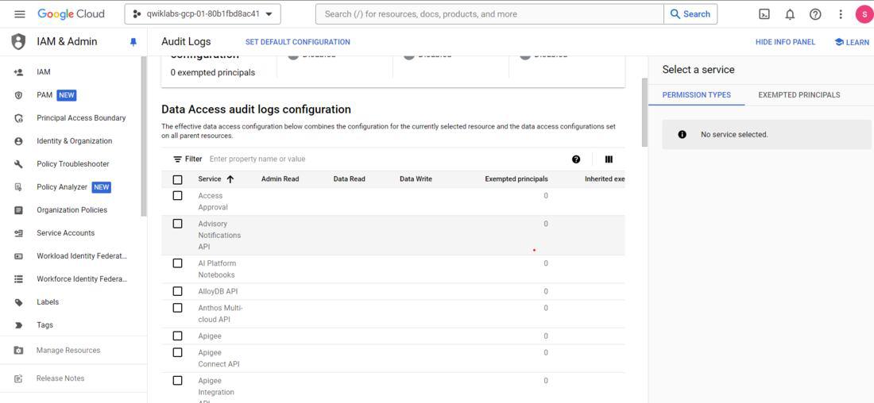Click Hide Info Panel
Screen dimensions: 874x403
(x=785, y=42)
